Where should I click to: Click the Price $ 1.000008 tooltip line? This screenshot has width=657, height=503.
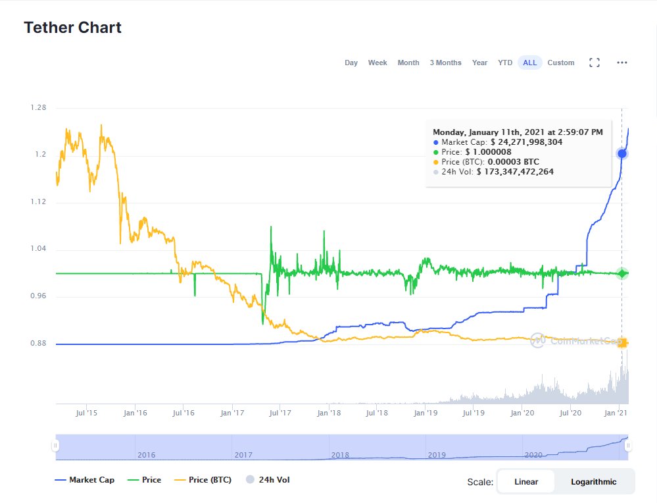coord(472,152)
